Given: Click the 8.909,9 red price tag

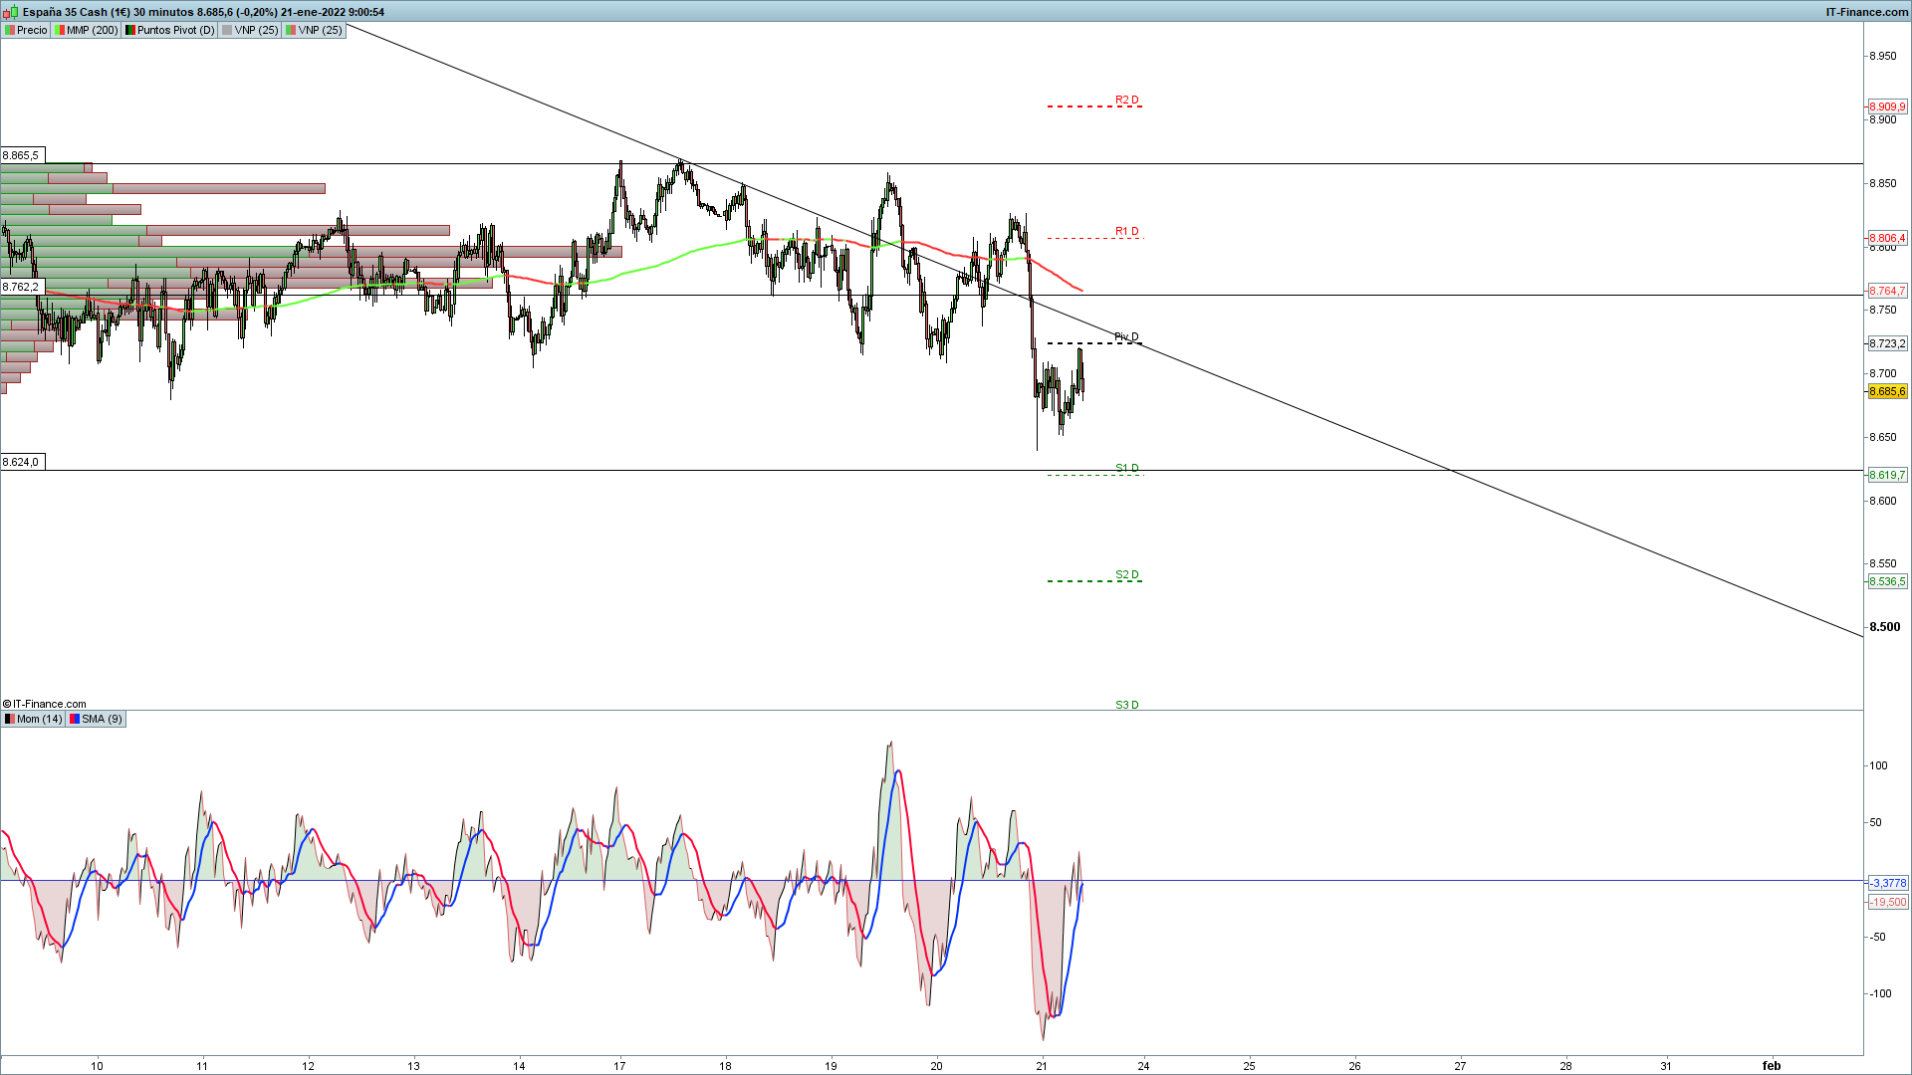Looking at the screenshot, I should click(1887, 107).
